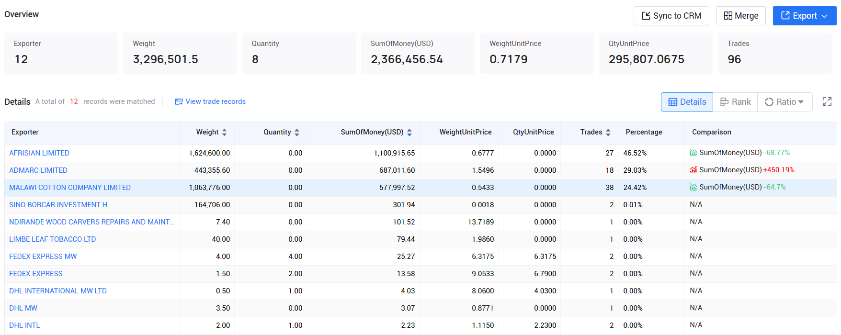Click percentage cell 46.52%

[x=635, y=153]
